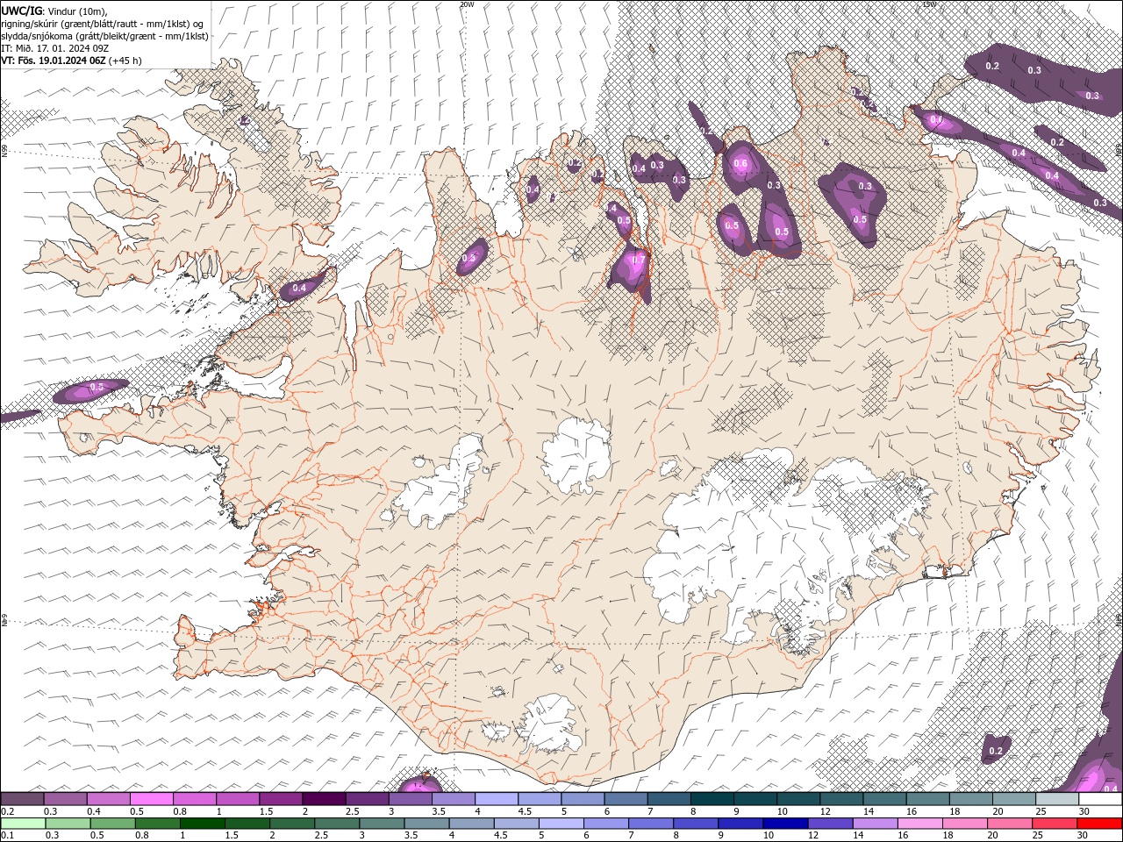This screenshot has height=842, width=1123.
Task: Click the 'slydda/snjókoma' description line
Action: coord(104,36)
